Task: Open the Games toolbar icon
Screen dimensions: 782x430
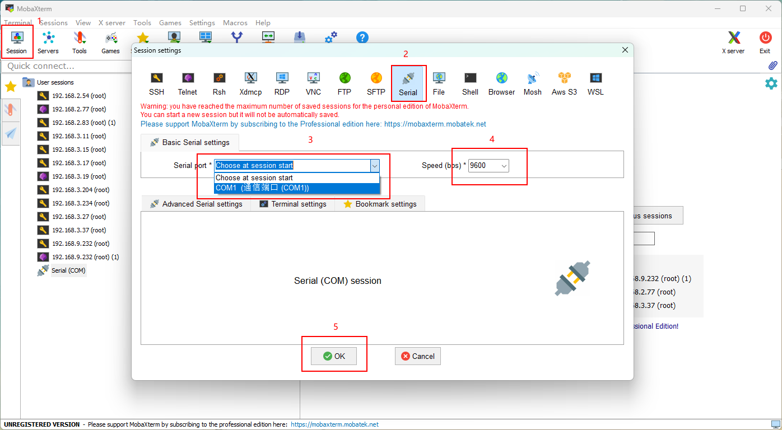Action: pyautogui.click(x=111, y=42)
